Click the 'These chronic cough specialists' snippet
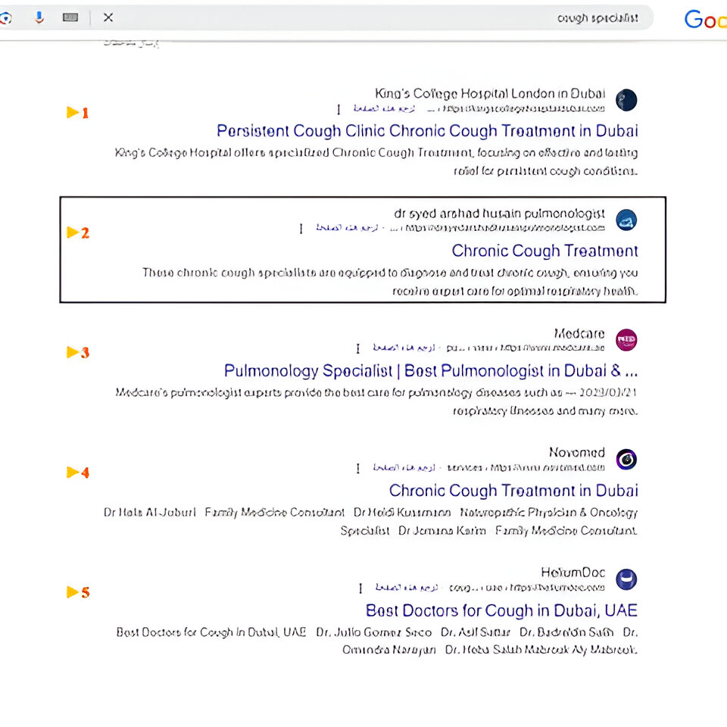 point(390,282)
